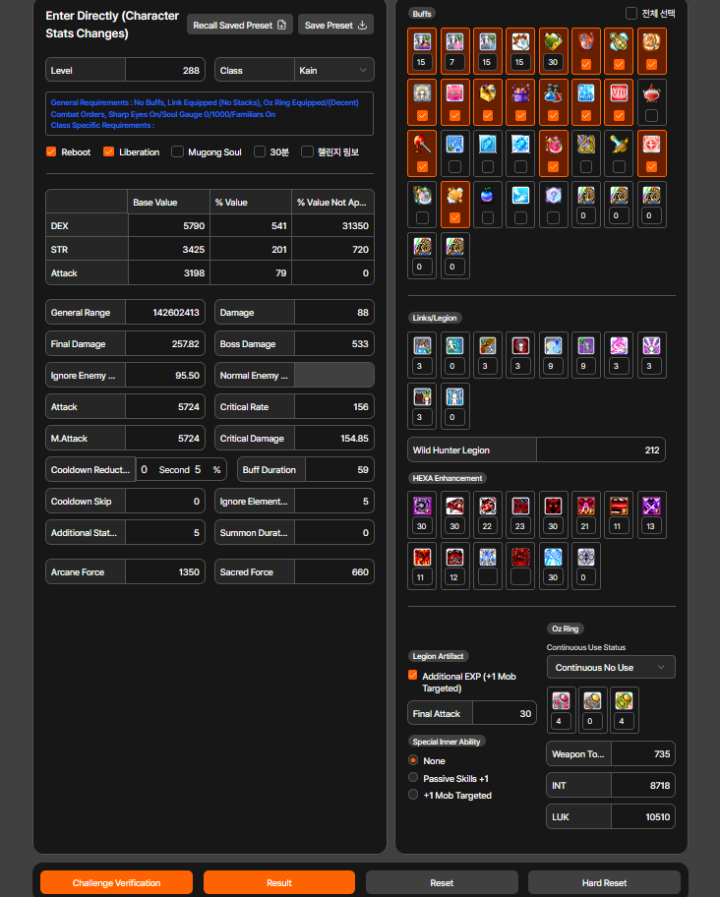Edit the Buff Duration field 59
This screenshot has width=720, height=897.
[339, 470]
